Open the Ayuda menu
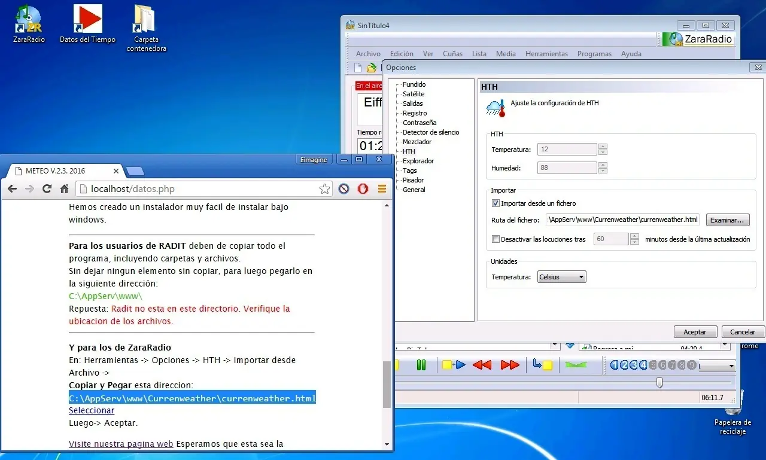This screenshot has width=766, height=460. click(x=631, y=54)
